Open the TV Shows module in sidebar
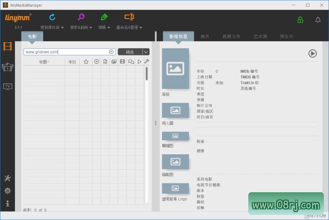 (x=8, y=86)
